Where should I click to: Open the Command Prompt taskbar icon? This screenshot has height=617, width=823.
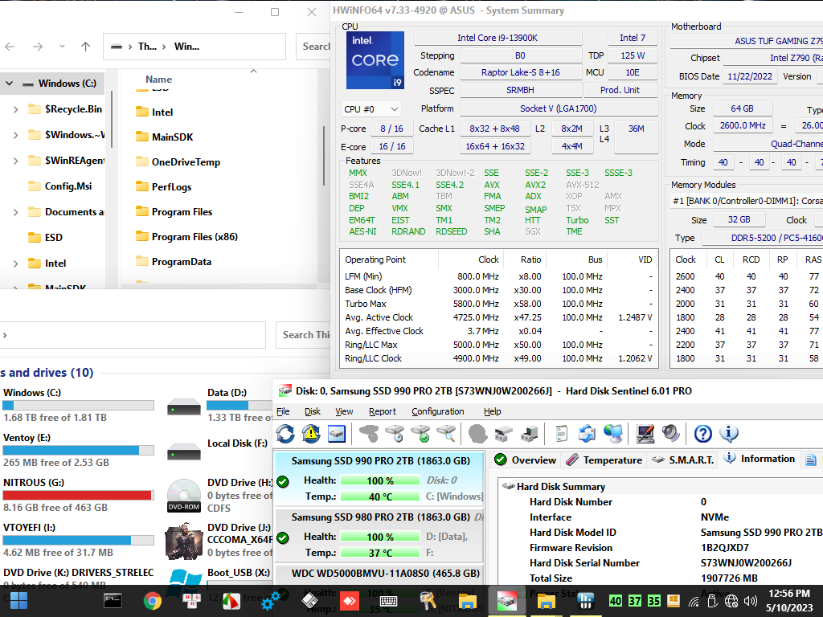[x=113, y=601]
